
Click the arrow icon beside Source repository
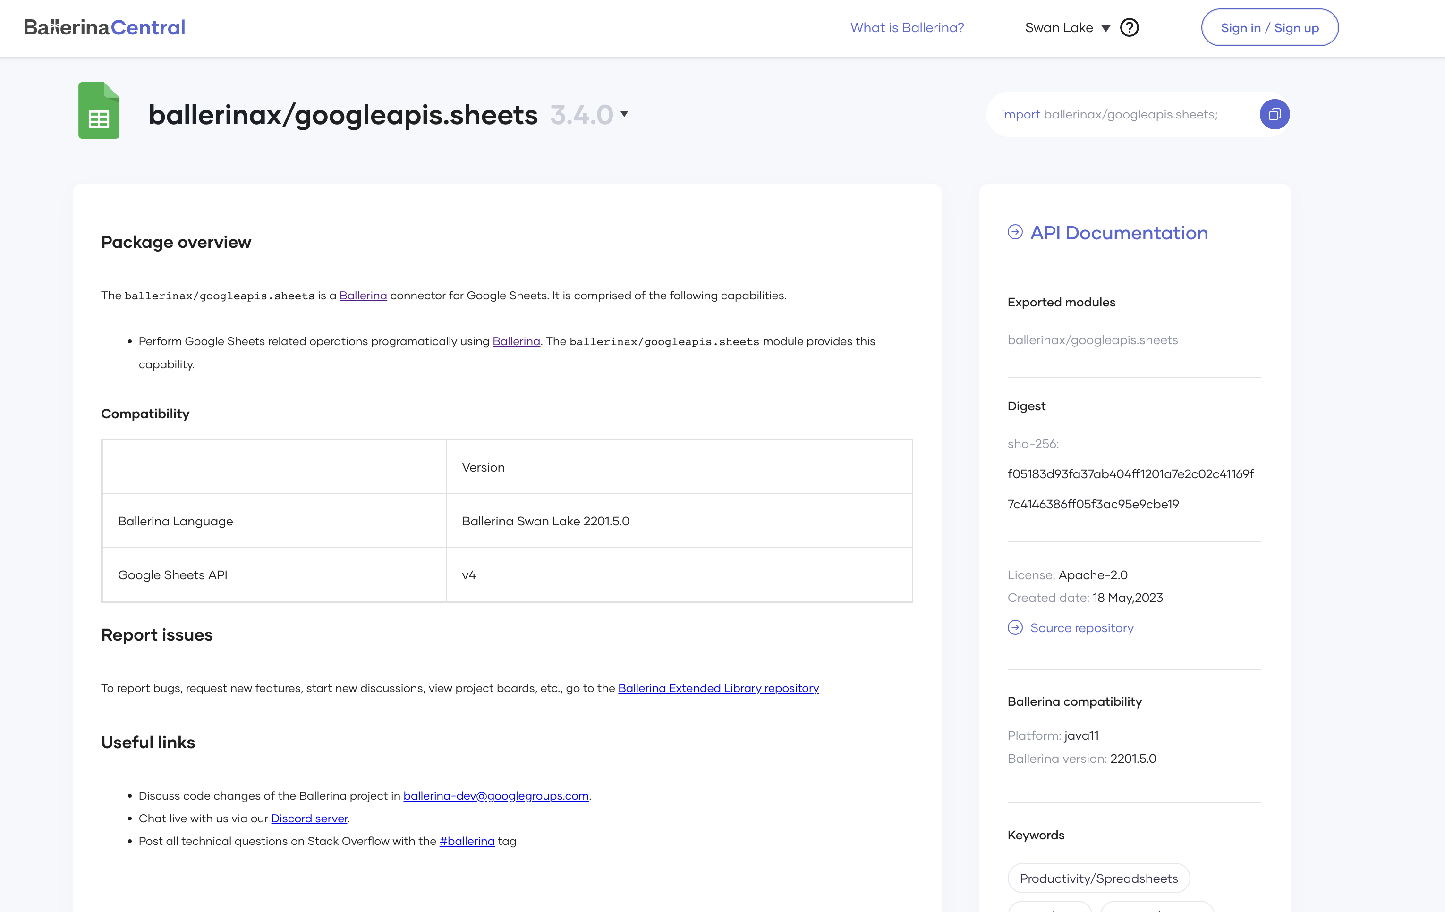(1015, 628)
